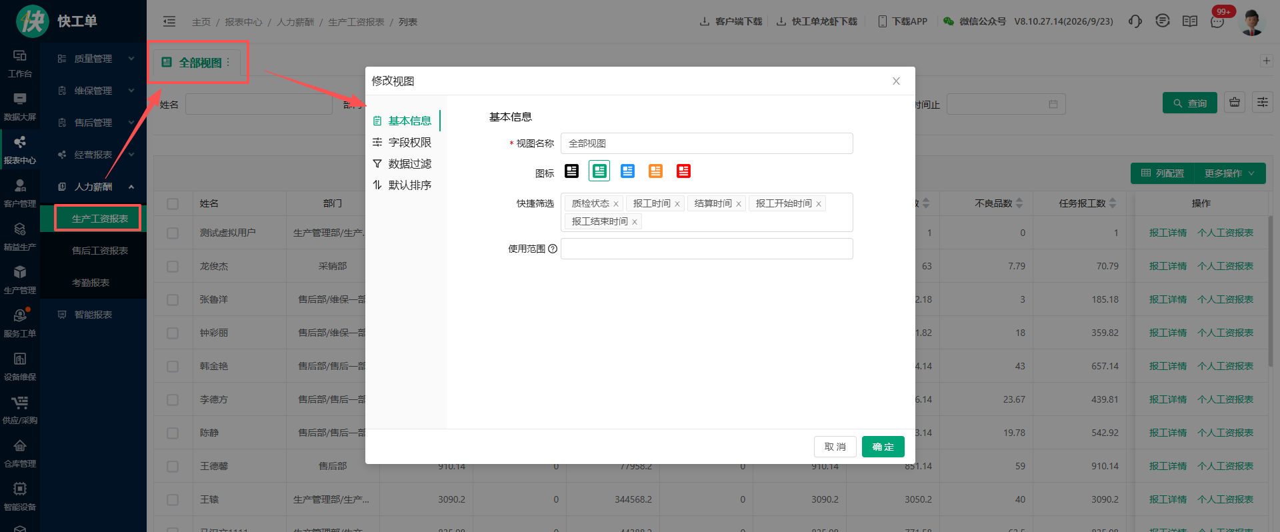Toggle the select-all header checkbox
This screenshot has height=532, width=1280.
point(173,204)
